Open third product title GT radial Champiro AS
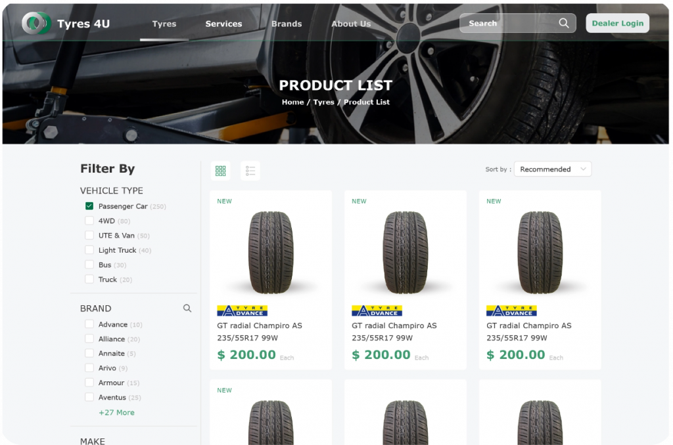This screenshot has width=673, height=445. pyautogui.click(x=529, y=326)
